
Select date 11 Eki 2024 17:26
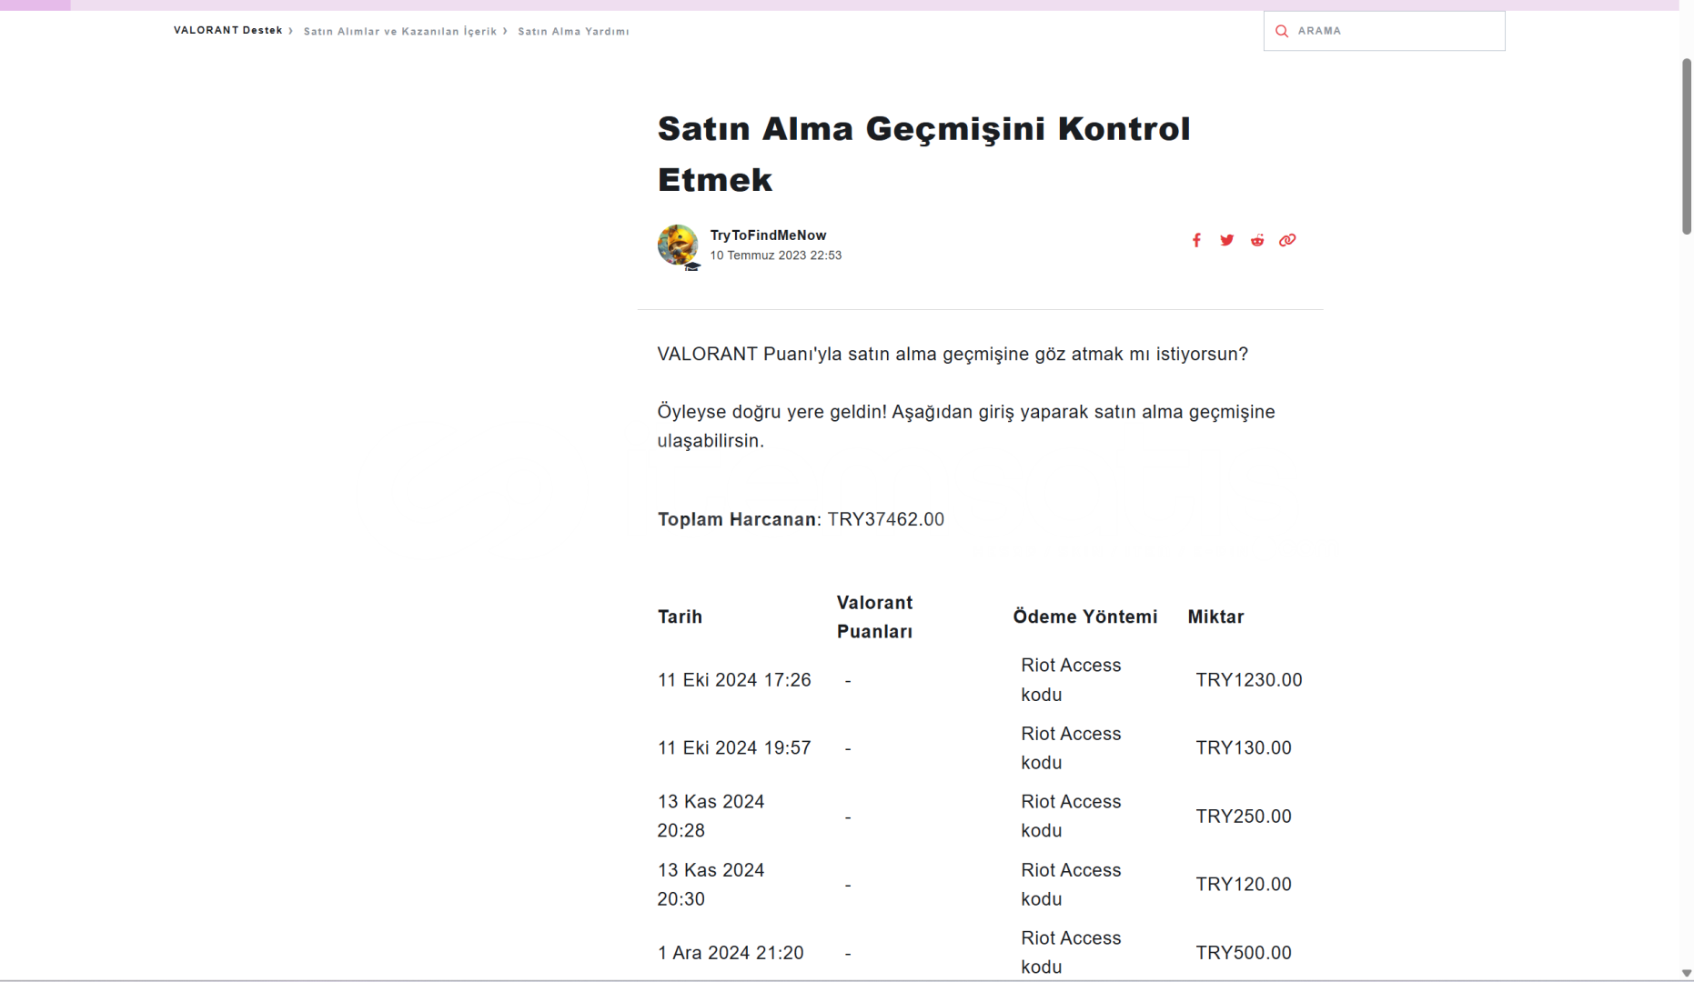pos(734,680)
